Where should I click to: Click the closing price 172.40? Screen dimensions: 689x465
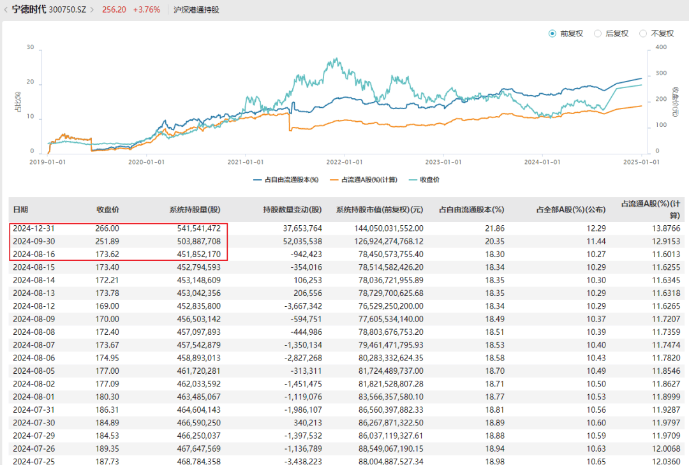pyautogui.click(x=107, y=332)
